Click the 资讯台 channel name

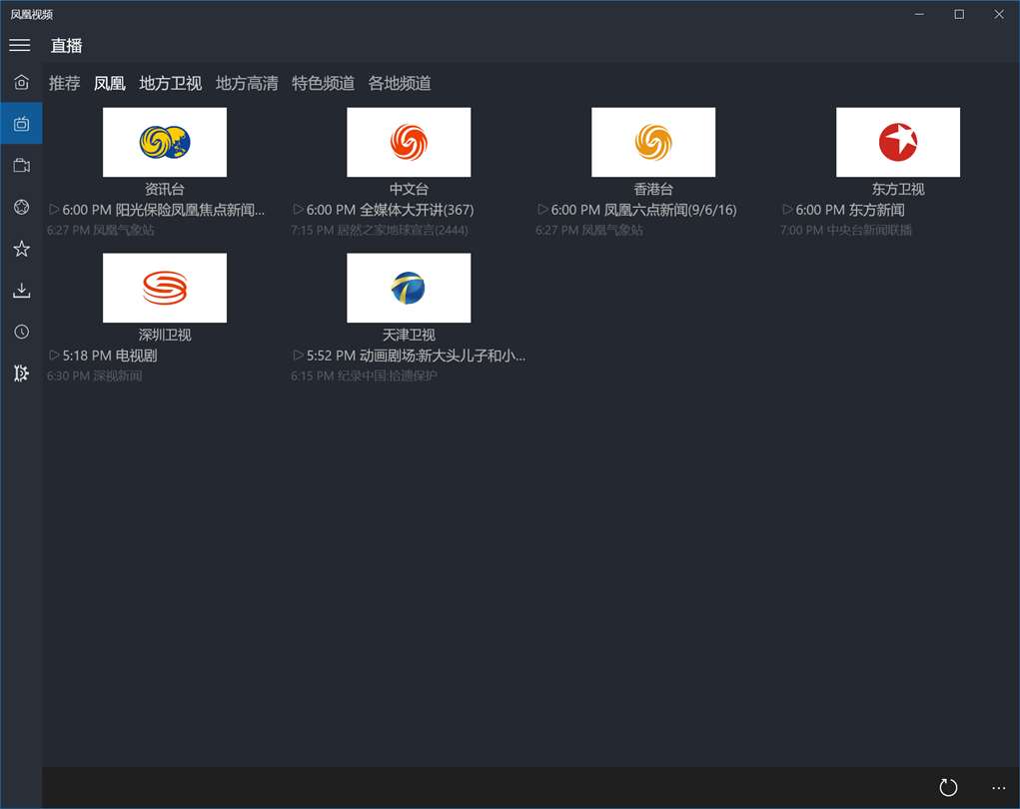coord(165,189)
